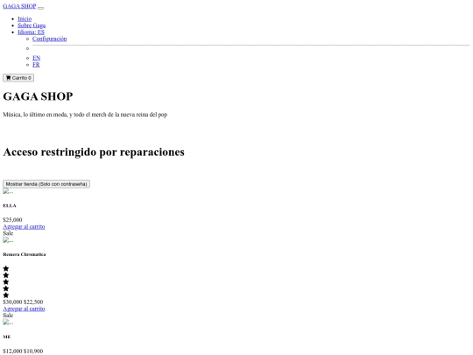Add ELLA to the cart
Image resolution: width=473 pixels, height=355 pixels.
(24, 226)
